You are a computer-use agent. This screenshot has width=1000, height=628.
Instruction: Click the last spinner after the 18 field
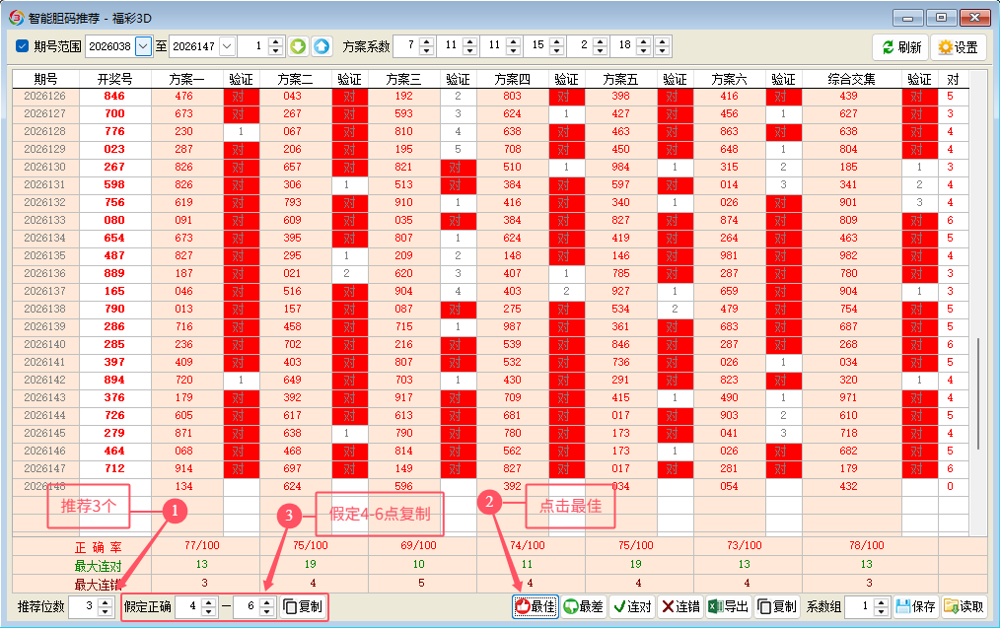tap(663, 46)
